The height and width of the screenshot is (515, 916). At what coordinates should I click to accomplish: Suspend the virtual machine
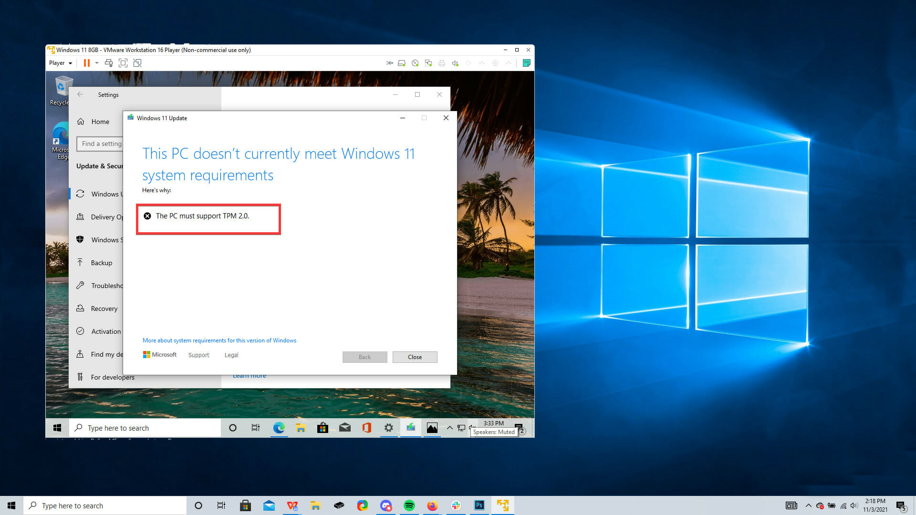coord(87,62)
